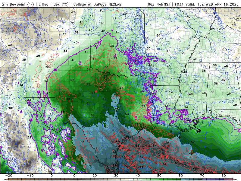Click the 60 label on the color scale
Viewport: 241px width, 181px height.
click(181, 176)
